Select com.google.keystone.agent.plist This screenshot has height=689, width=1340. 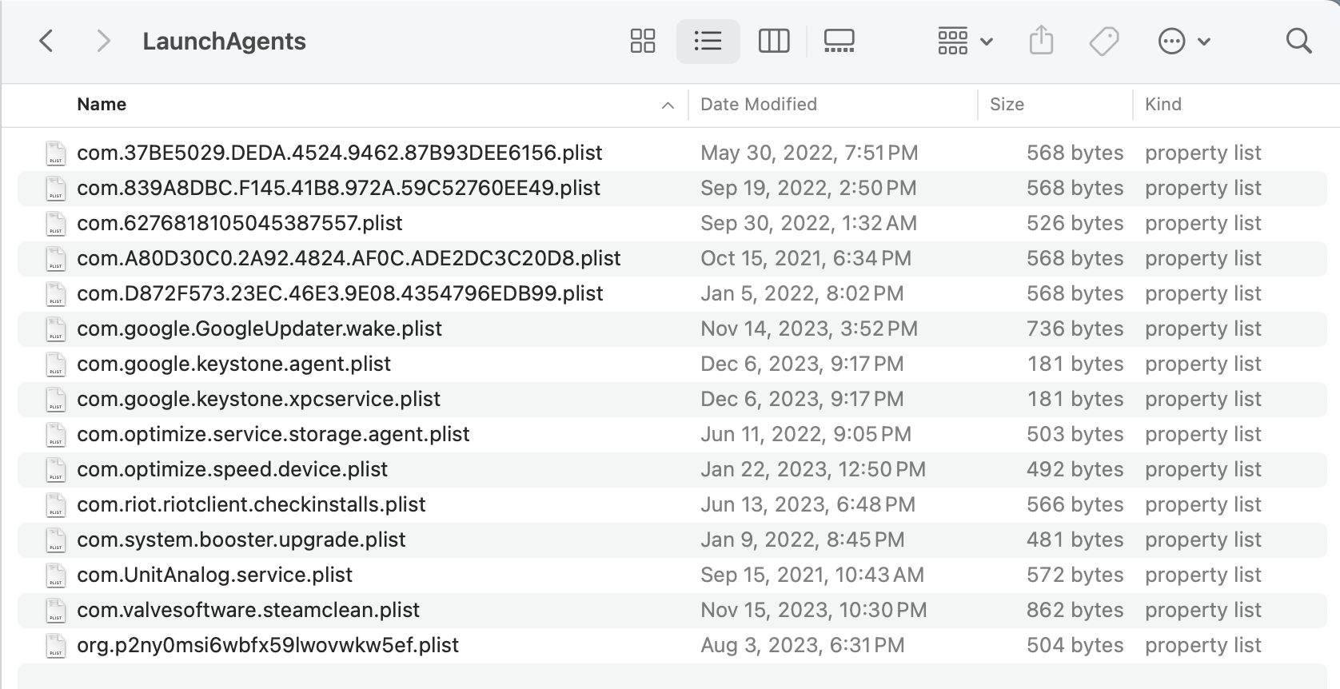pyautogui.click(x=233, y=364)
